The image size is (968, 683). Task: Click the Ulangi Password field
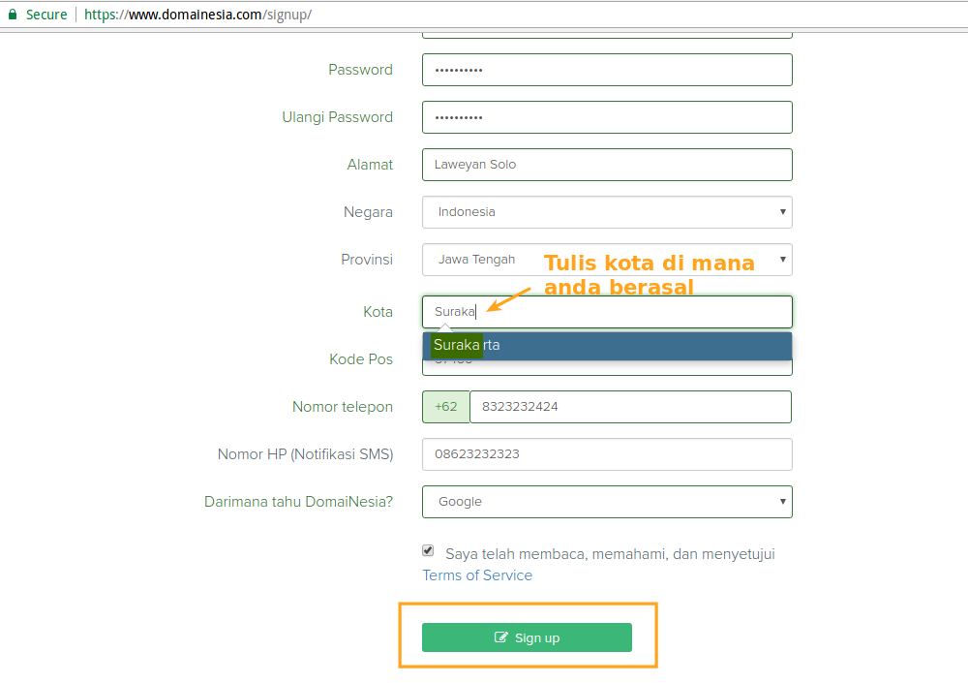607,117
